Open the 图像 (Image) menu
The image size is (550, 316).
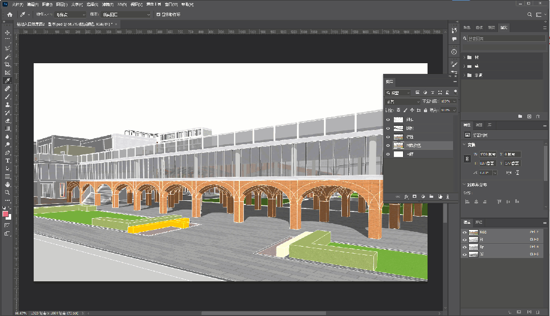pyautogui.click(x=47, y=4)
